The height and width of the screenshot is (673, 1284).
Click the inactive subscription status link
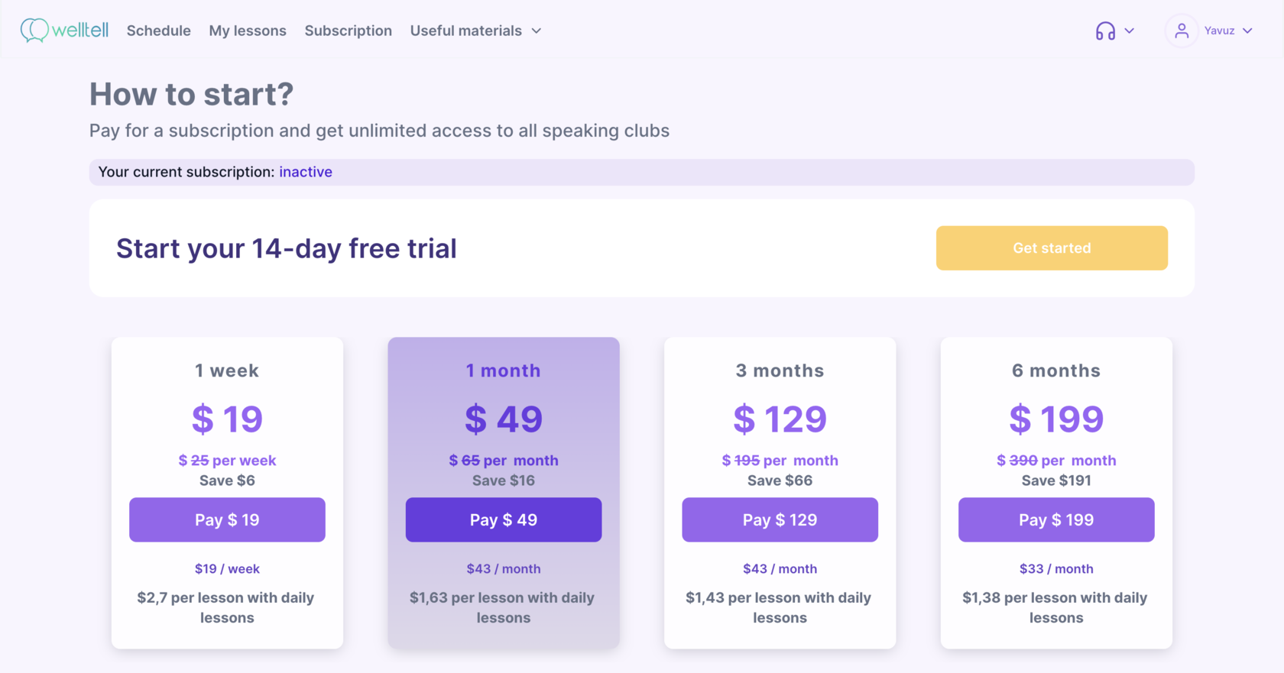click(x=306, y=172)
